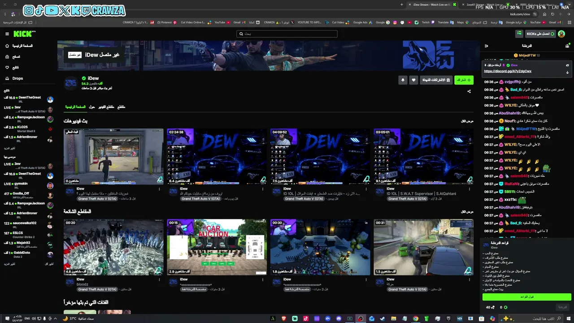Open gymskin in recommended list
This screenshot has width=574, height=323.
coord(28,185)
